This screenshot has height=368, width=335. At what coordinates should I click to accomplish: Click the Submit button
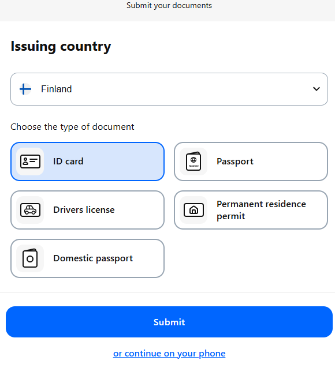(x=169, y=322)
